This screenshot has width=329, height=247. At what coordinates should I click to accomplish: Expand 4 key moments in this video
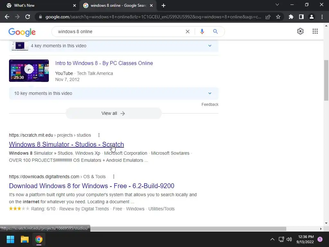pyautogui.click(x=114, y=46)
